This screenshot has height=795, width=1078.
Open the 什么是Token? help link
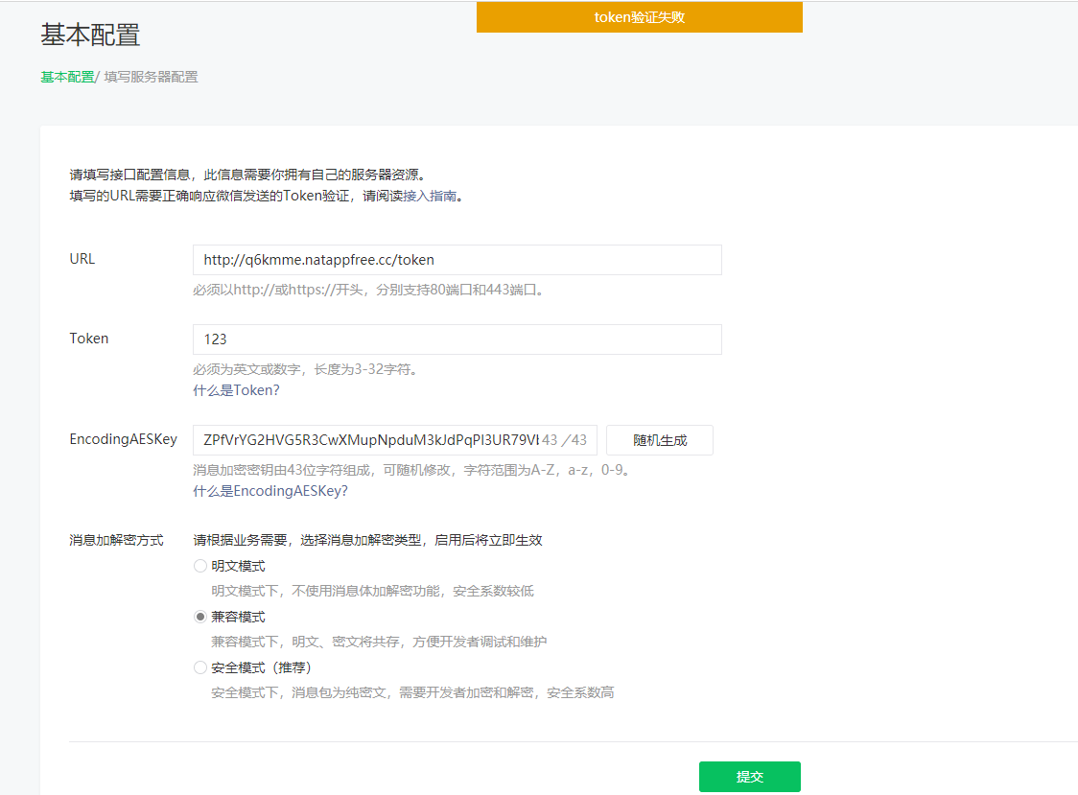(236, 390)
